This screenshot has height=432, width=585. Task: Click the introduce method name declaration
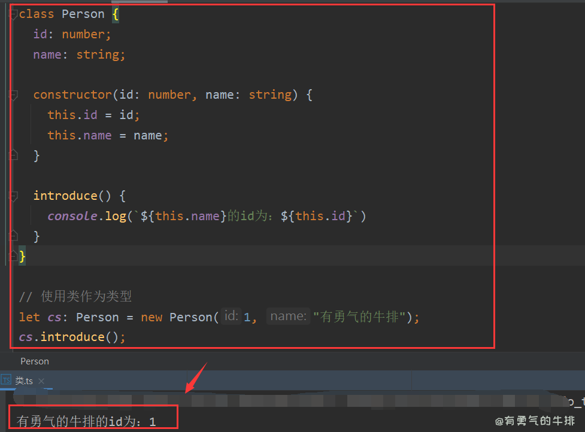62,196
